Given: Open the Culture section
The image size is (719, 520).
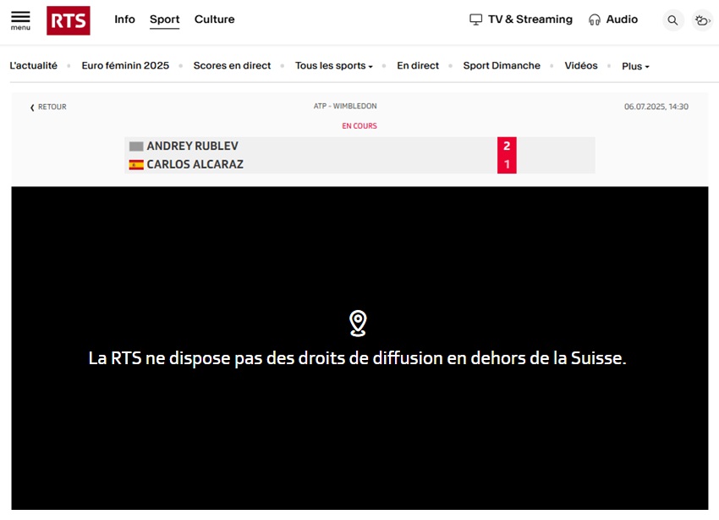Looking at the screenshot, I should tap(215, 19).
